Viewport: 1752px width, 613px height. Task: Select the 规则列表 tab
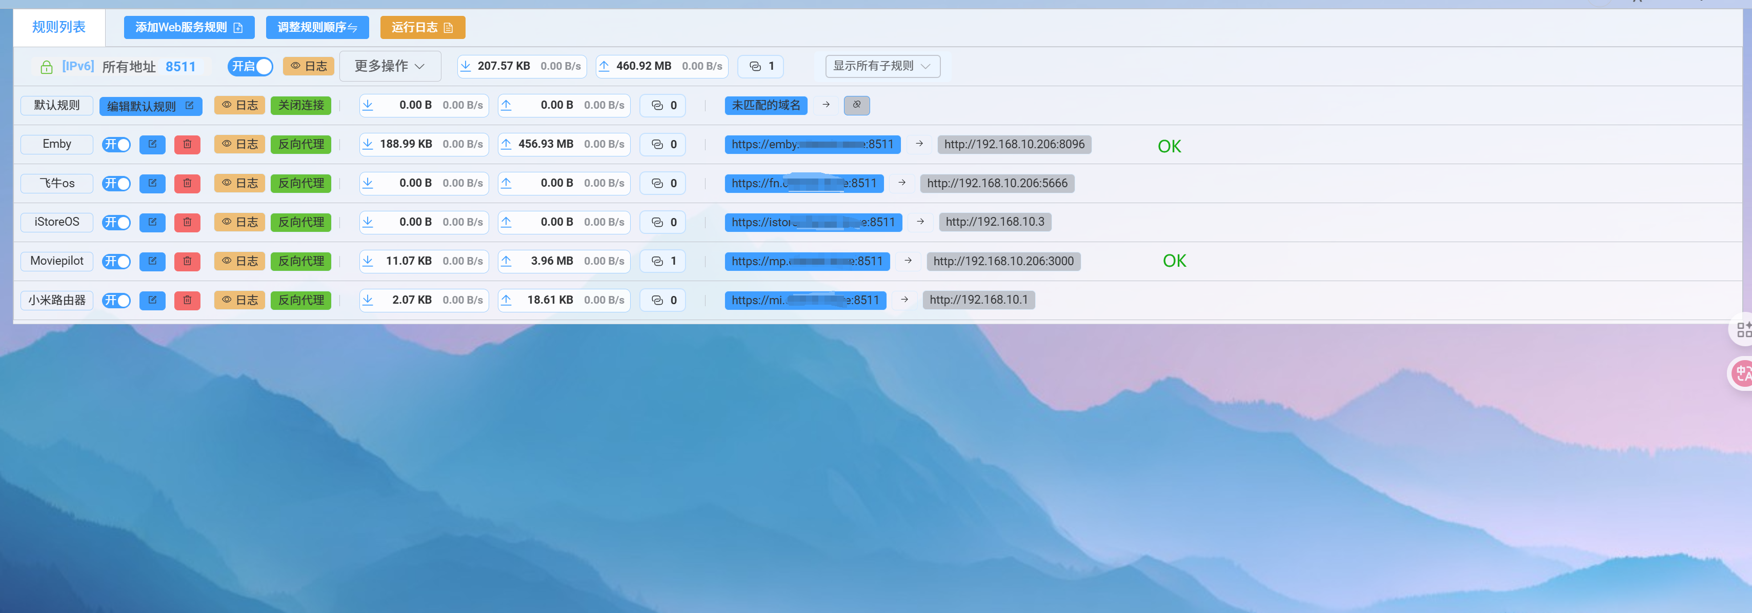pos(59,27)
